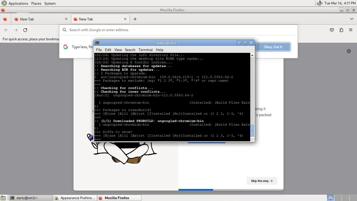Click the 'Searching AUR for updates...' line
This screenshot has width=357, height=201.
pos(127,70)
